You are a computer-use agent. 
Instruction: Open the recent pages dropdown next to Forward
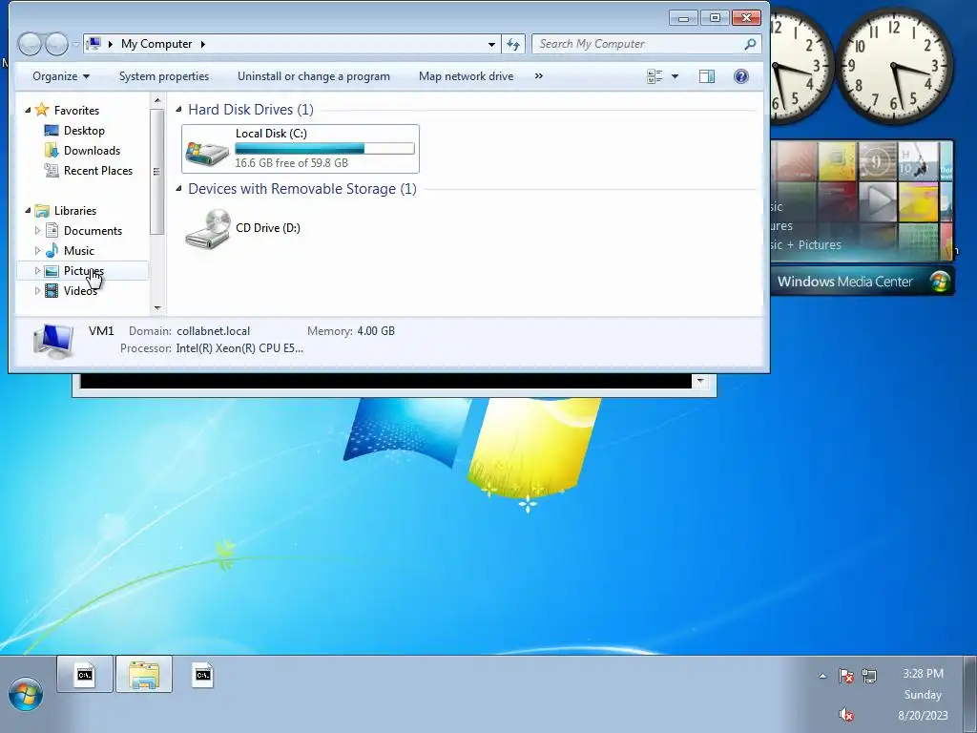(75, 44)
